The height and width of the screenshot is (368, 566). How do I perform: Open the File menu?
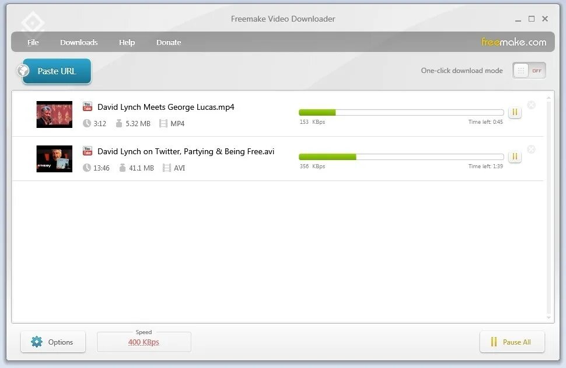(x=33, y=42)
